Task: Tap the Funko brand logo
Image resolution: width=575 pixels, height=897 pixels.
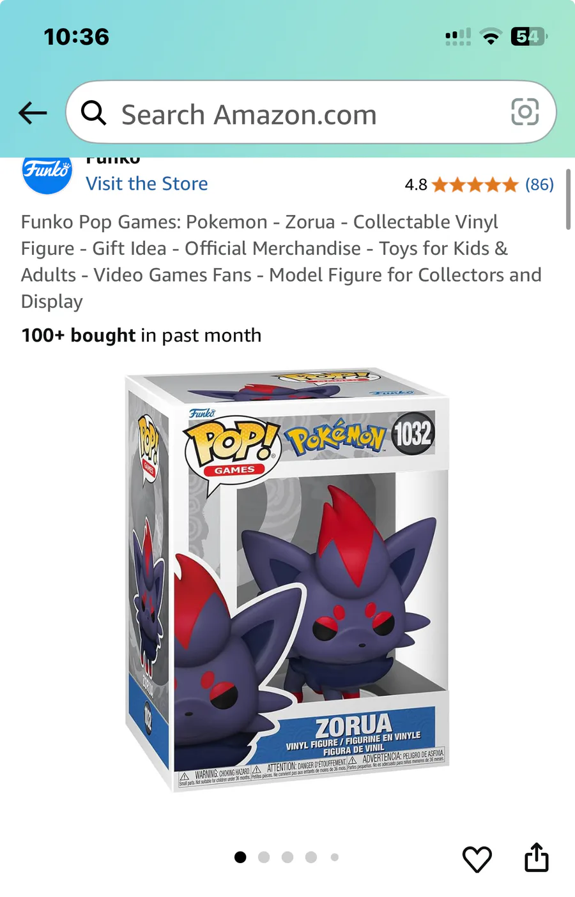Action: 47,172
